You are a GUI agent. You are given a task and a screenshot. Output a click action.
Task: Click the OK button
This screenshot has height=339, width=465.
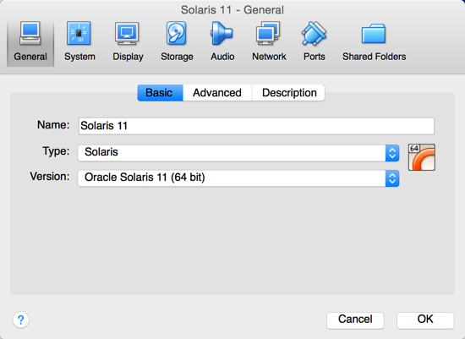[425, 320]
